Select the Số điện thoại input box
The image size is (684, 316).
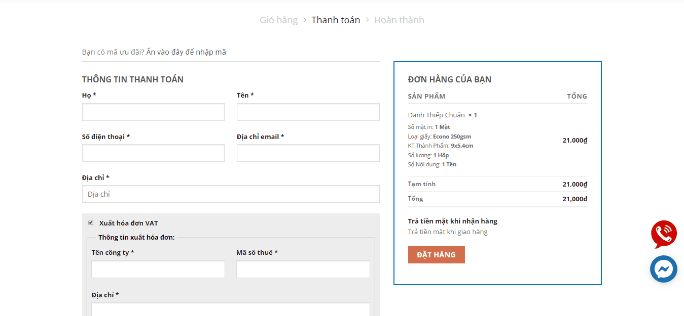pyautogui.click(x=153, y=153)
